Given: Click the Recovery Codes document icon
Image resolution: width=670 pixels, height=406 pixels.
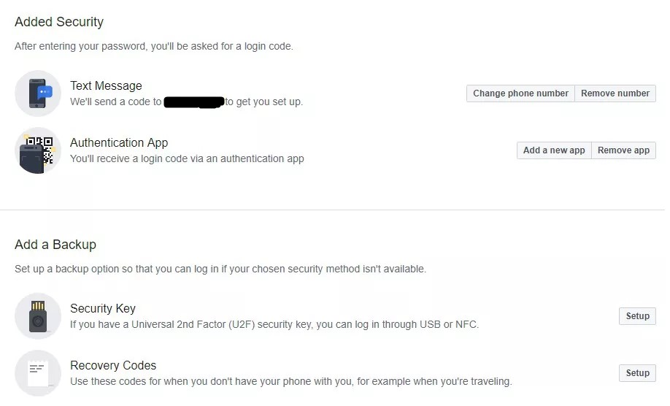Looking at the screenshot, I should (x=38, y=373).
